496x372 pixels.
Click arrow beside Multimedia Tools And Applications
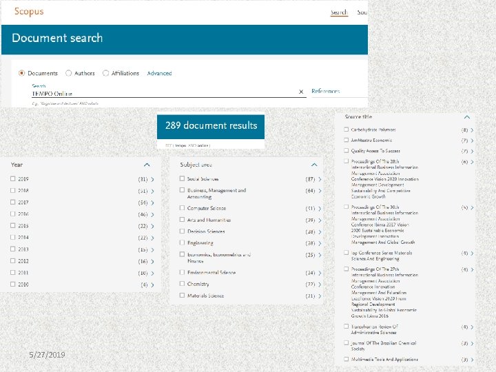(472, 360)
